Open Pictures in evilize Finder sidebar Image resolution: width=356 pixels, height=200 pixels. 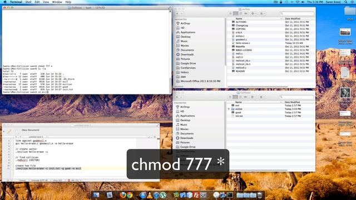click(183, 59)
